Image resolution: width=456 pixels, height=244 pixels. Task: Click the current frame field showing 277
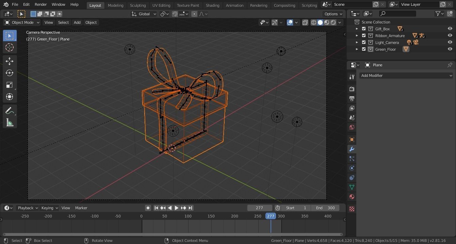coord(260,208)
